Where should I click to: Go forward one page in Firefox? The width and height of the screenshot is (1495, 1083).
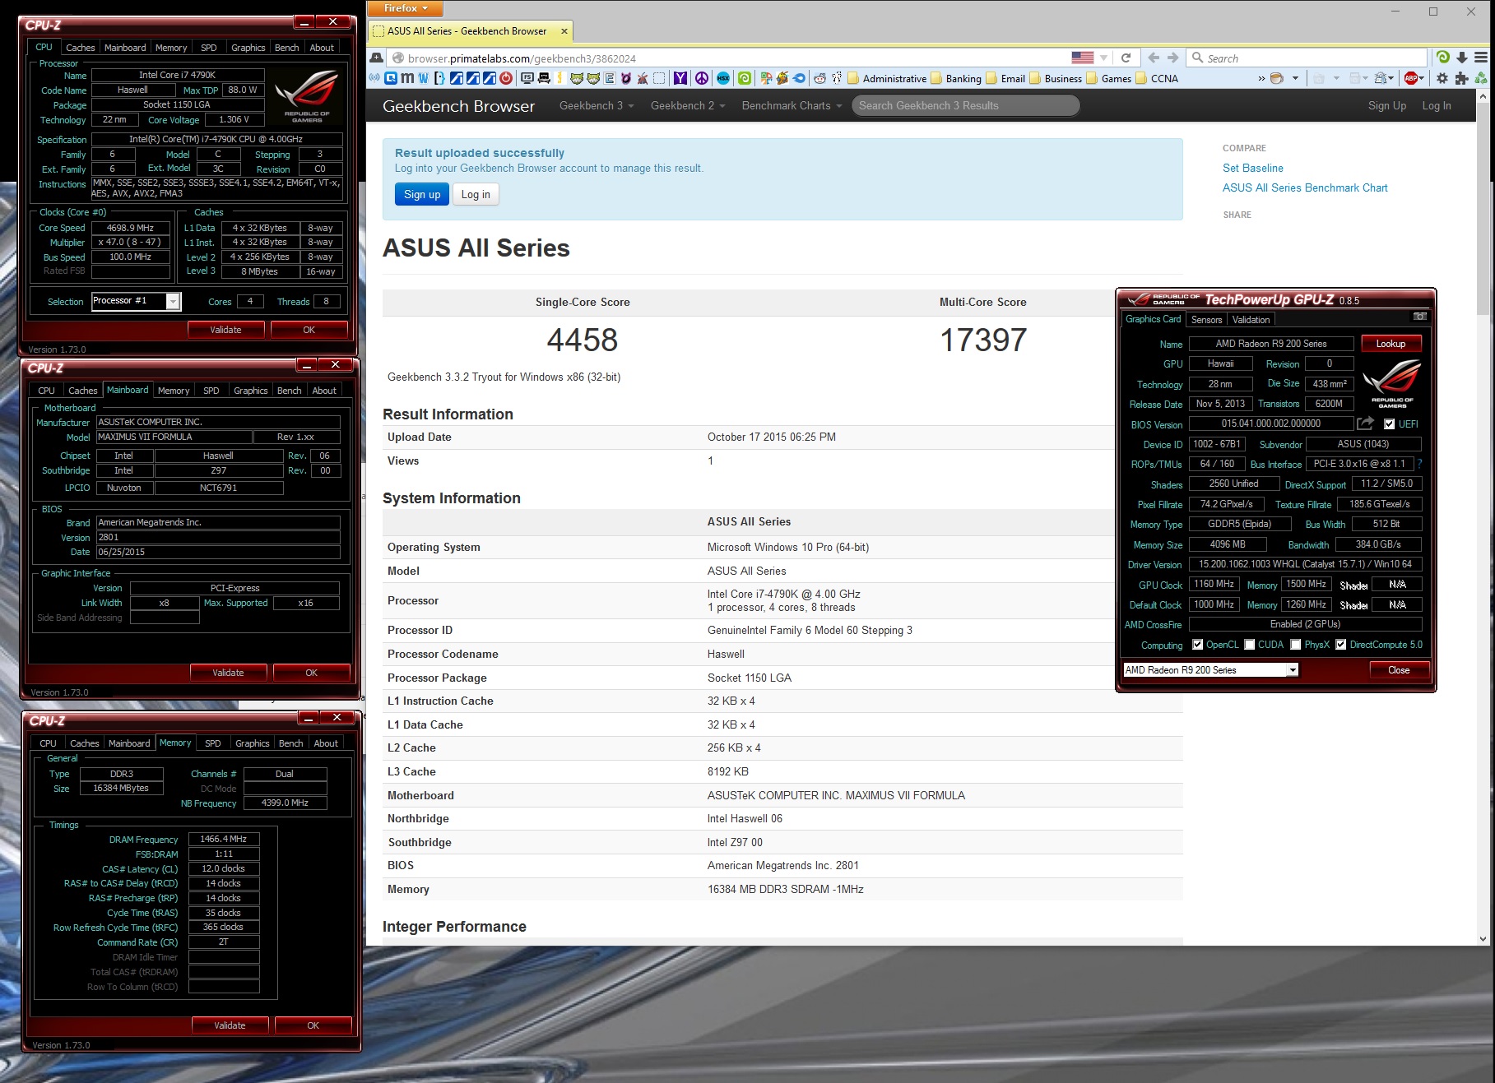[1173, 58]
